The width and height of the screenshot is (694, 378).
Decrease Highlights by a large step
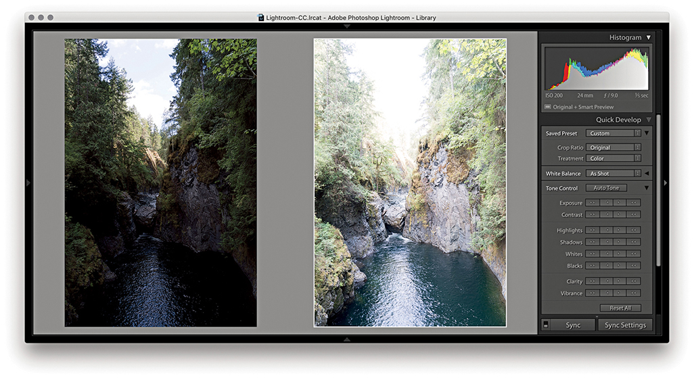[x=593, y=230]
